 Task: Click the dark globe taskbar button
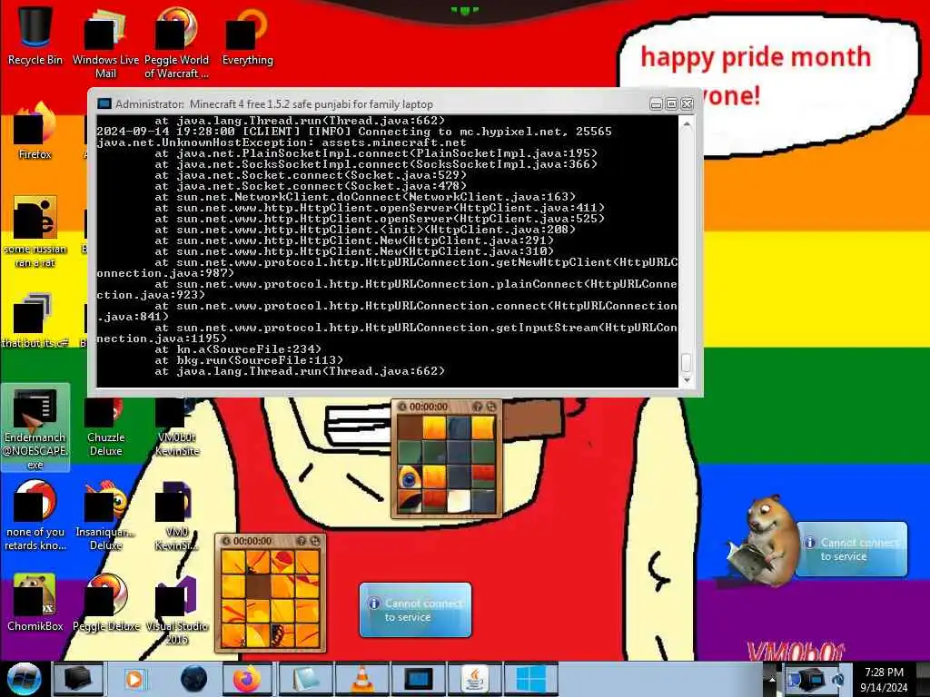click(x=193, y=679)
